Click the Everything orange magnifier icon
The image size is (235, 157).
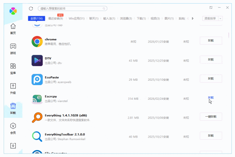(x=37, y=117)
